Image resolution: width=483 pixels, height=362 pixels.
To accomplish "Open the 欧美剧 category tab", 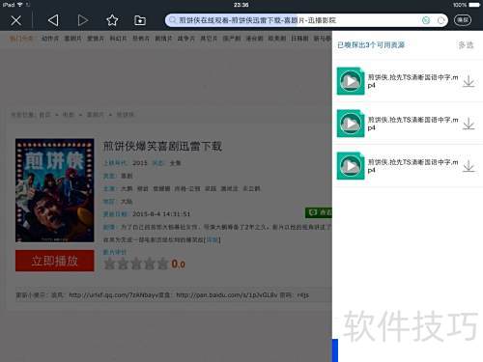I will [277, 39].
